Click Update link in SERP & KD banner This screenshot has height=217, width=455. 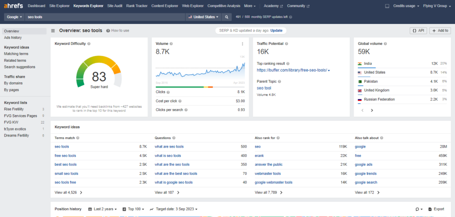(276, 31)
